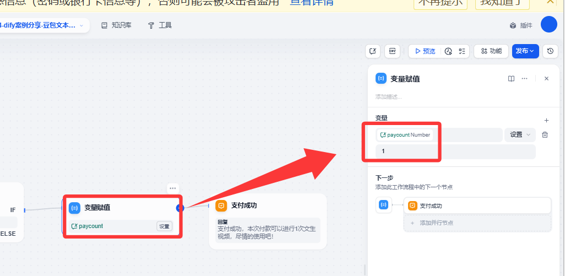Click the 变量赋值 panel title text
Image resolution: width=565 pixels, height=276 pixels.
pyautogui.click(x=405, y=79)
